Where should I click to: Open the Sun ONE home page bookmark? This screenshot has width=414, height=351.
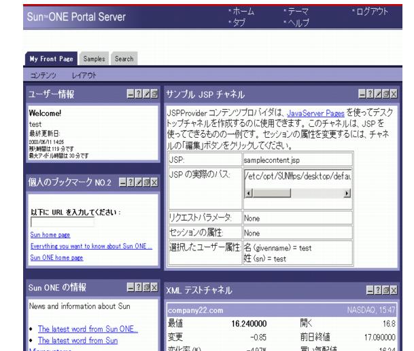click(56, 257)
